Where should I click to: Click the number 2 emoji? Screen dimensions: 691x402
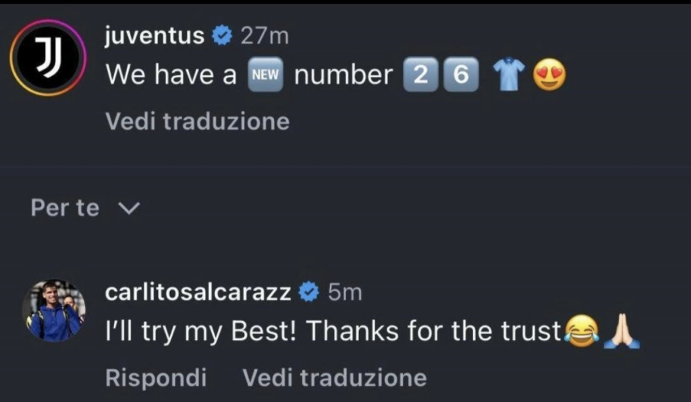[420, 75]
